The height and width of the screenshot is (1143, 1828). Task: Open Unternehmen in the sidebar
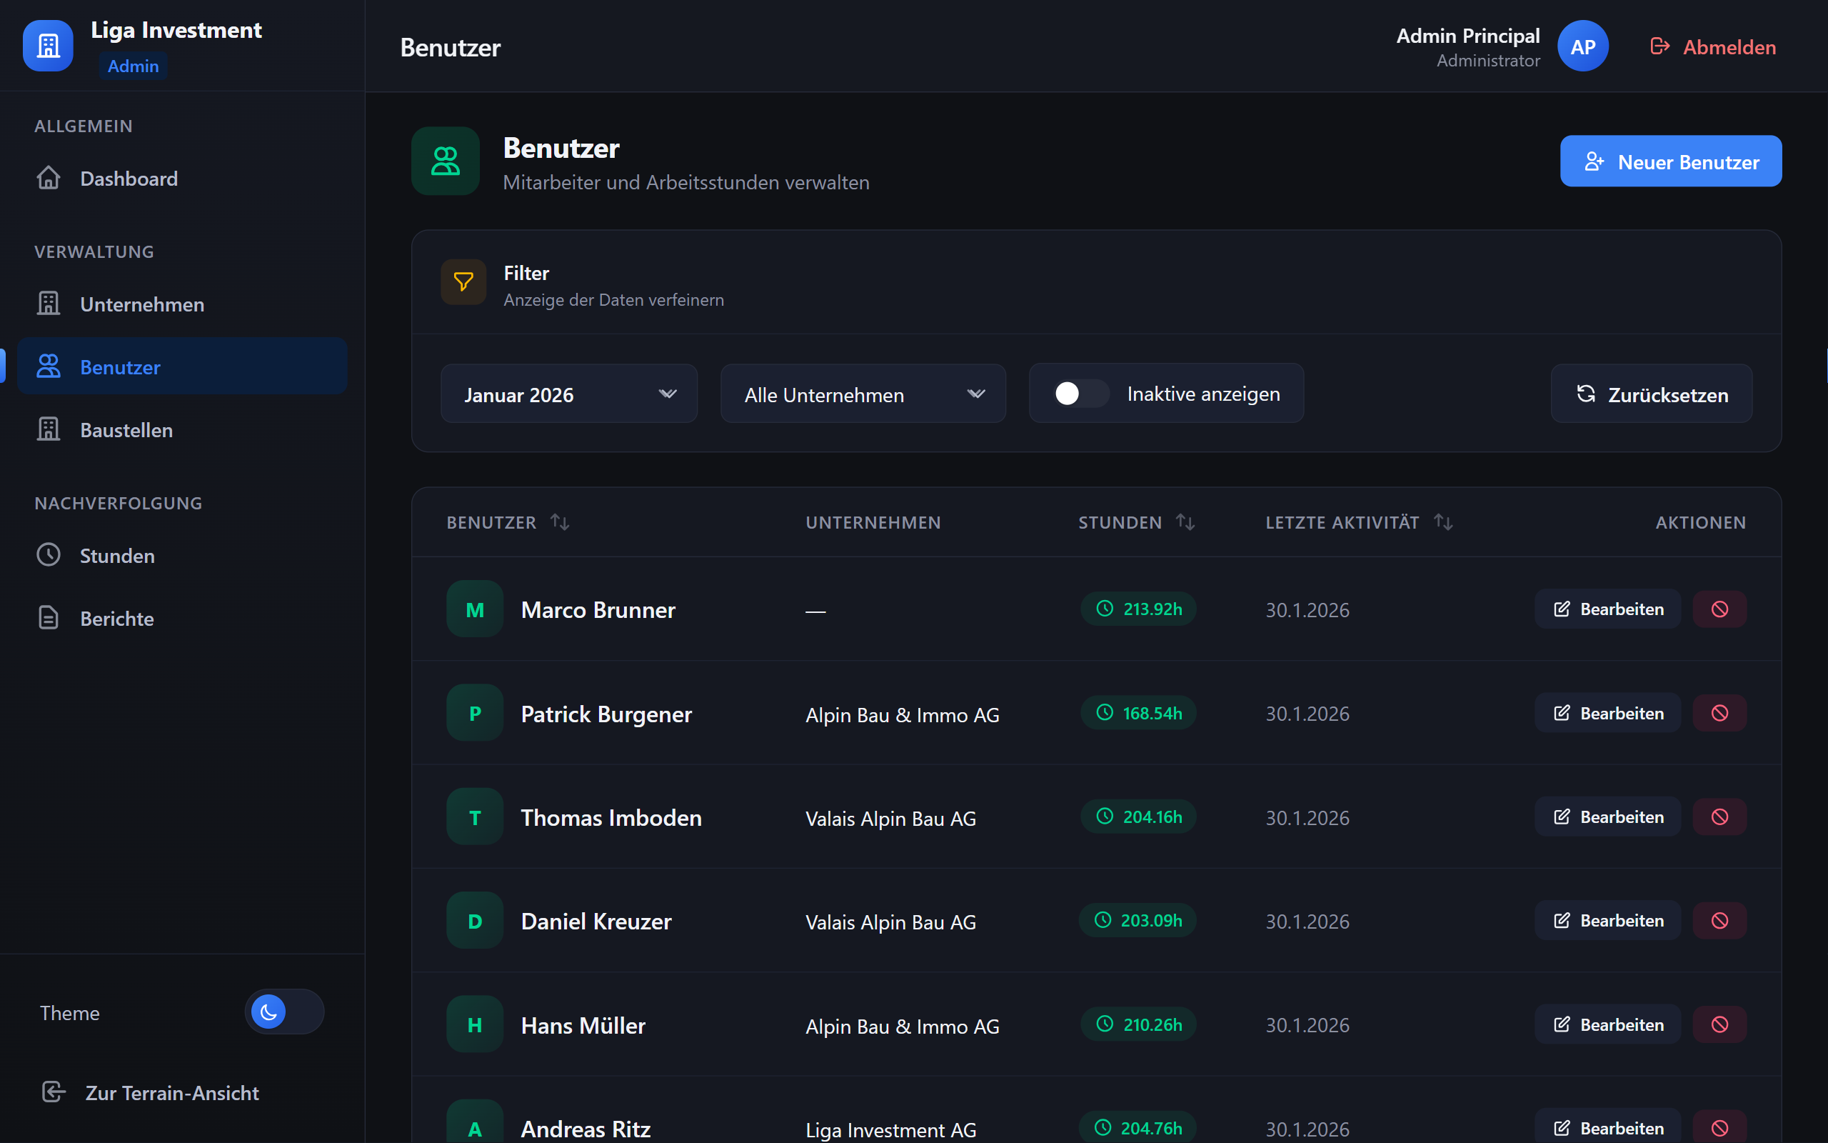coord(142,304)
